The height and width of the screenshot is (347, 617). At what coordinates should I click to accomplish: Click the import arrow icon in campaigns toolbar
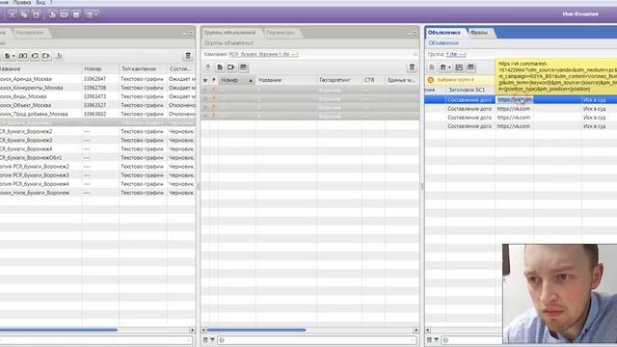coord(35,56)
